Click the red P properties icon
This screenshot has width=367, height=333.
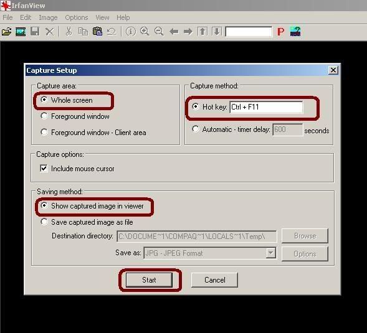point(280,32)
